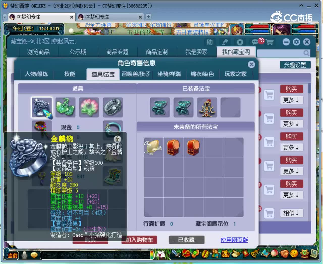
Task: Select the 金麟绕 ring item in inventory
Action: coord(42,108)
